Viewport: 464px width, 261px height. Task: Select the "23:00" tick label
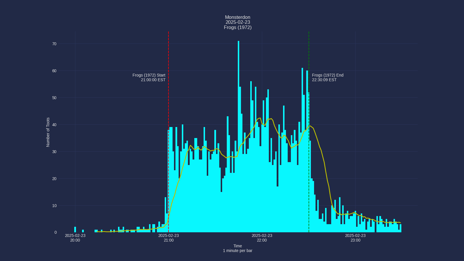pos(356,240)
